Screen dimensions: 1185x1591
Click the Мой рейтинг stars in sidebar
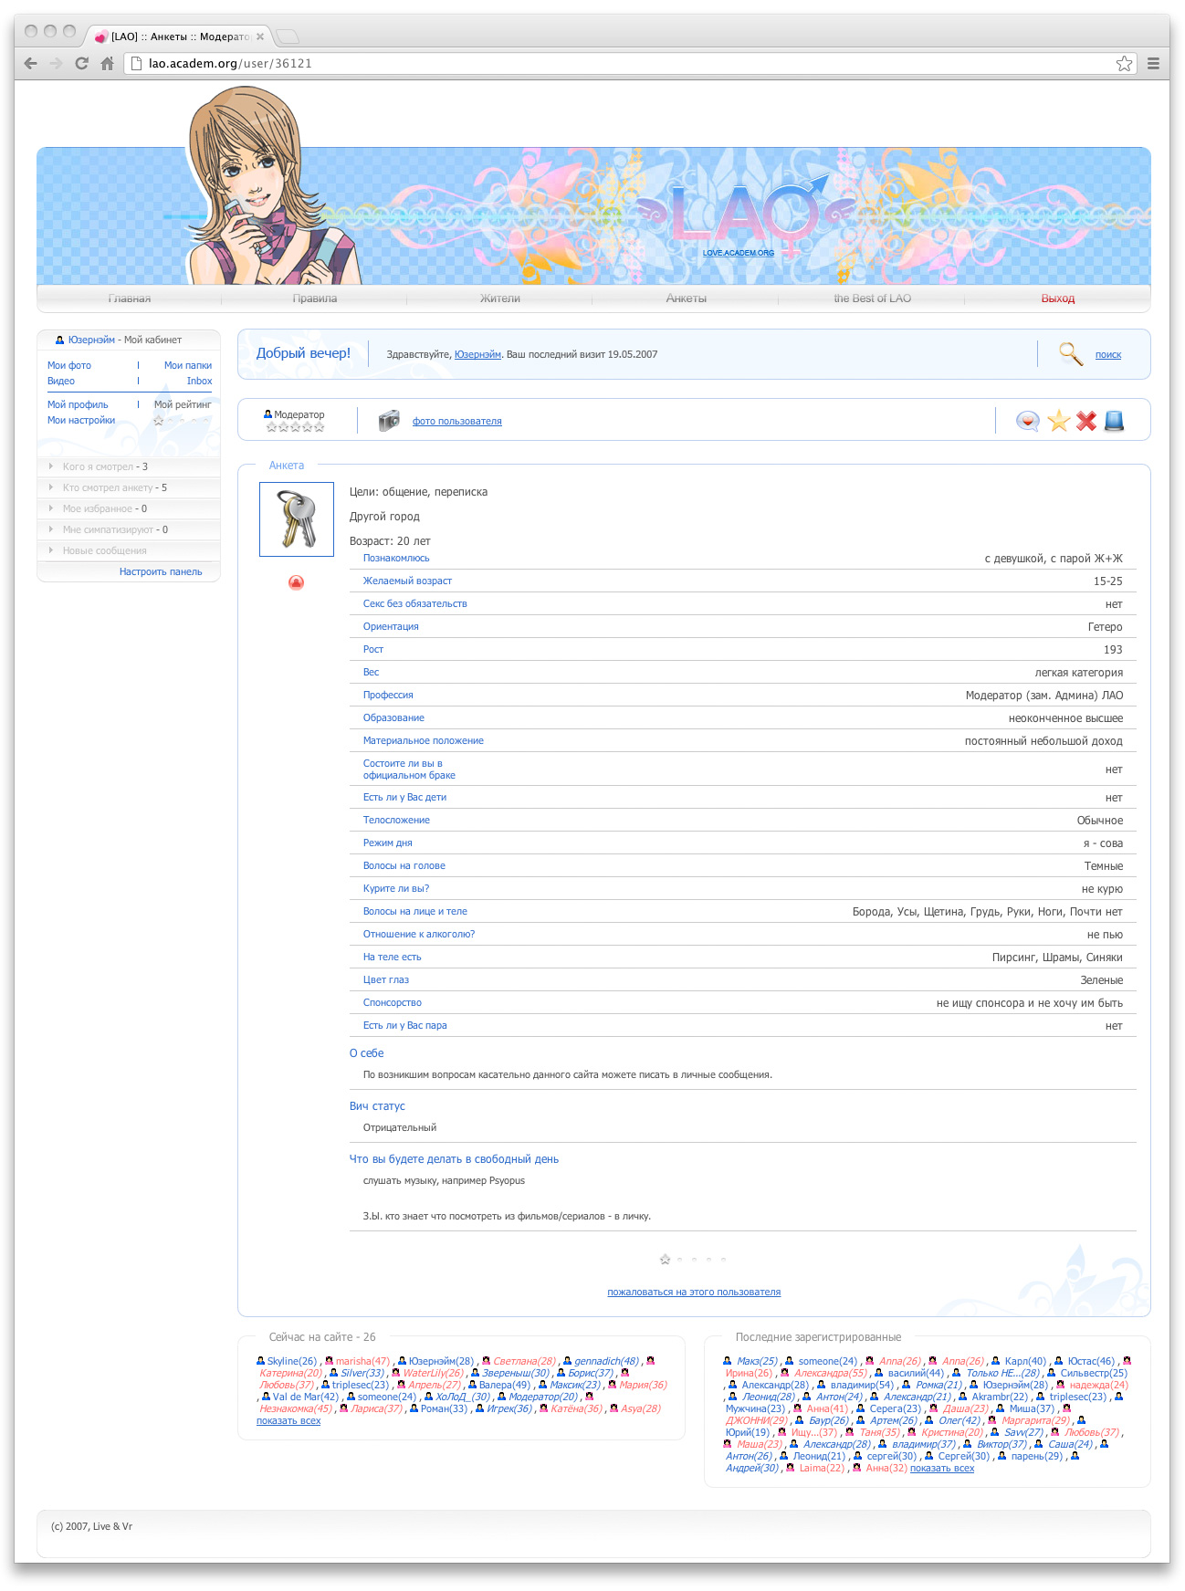(182, 421)
